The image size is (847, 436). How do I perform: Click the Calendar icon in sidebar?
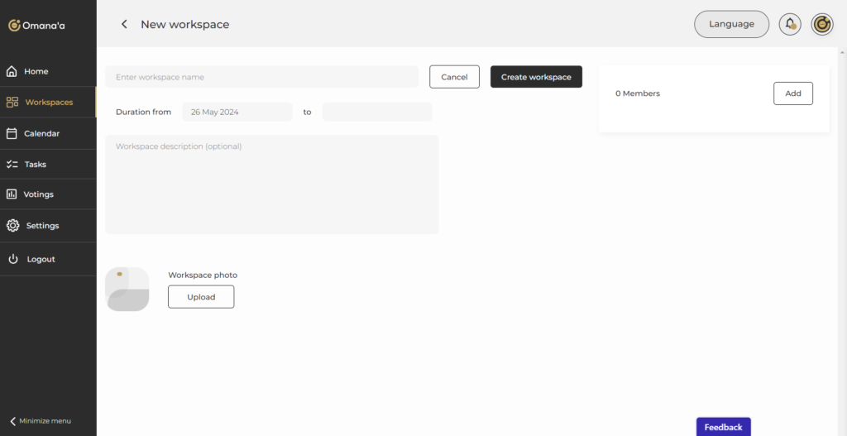pos(12,133)
